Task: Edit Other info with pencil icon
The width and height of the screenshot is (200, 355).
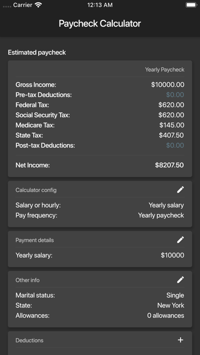Action: point(180,280)
